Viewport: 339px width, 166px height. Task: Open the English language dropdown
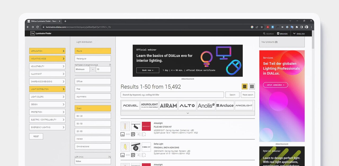coord(299,34)
